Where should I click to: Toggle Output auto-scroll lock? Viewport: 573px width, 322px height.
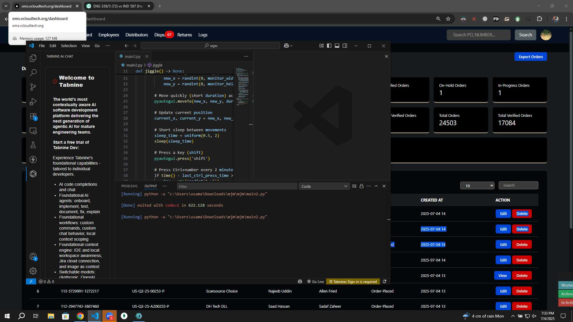pos(361,186)
